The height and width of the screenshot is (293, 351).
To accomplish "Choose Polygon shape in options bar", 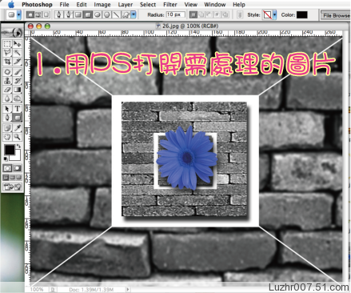I will tap(106, 14).
